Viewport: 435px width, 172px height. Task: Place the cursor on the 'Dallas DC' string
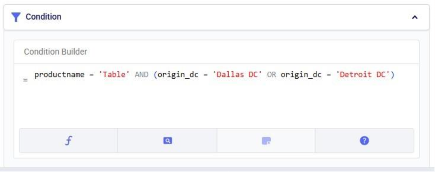pos(237,75)
